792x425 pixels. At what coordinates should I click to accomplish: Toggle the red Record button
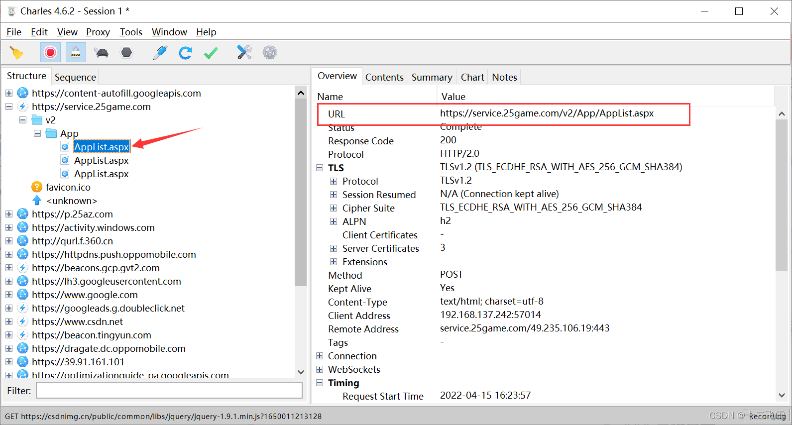50,52
